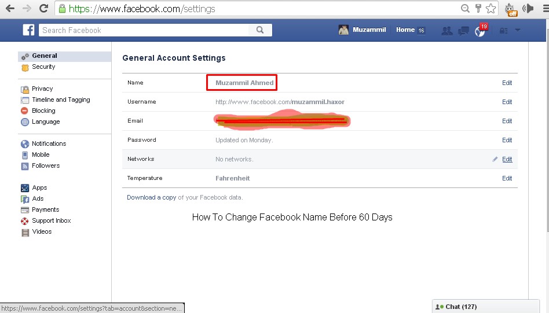Edit the Password row
549x313 pixels.
[507, 140]
